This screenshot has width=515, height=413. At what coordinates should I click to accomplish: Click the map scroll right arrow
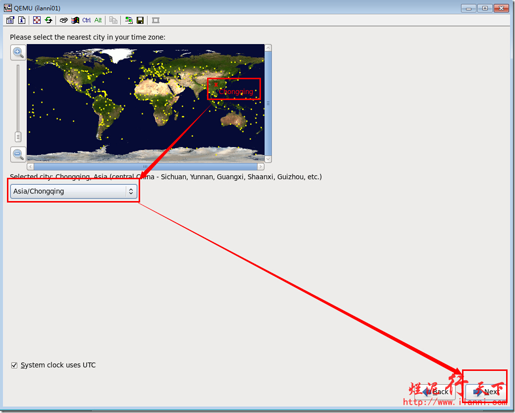pos(261,166)
